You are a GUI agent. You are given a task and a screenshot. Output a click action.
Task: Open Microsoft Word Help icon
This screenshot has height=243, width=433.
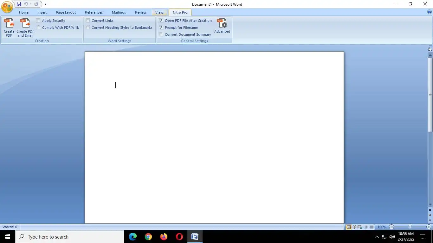coord(430,12)
